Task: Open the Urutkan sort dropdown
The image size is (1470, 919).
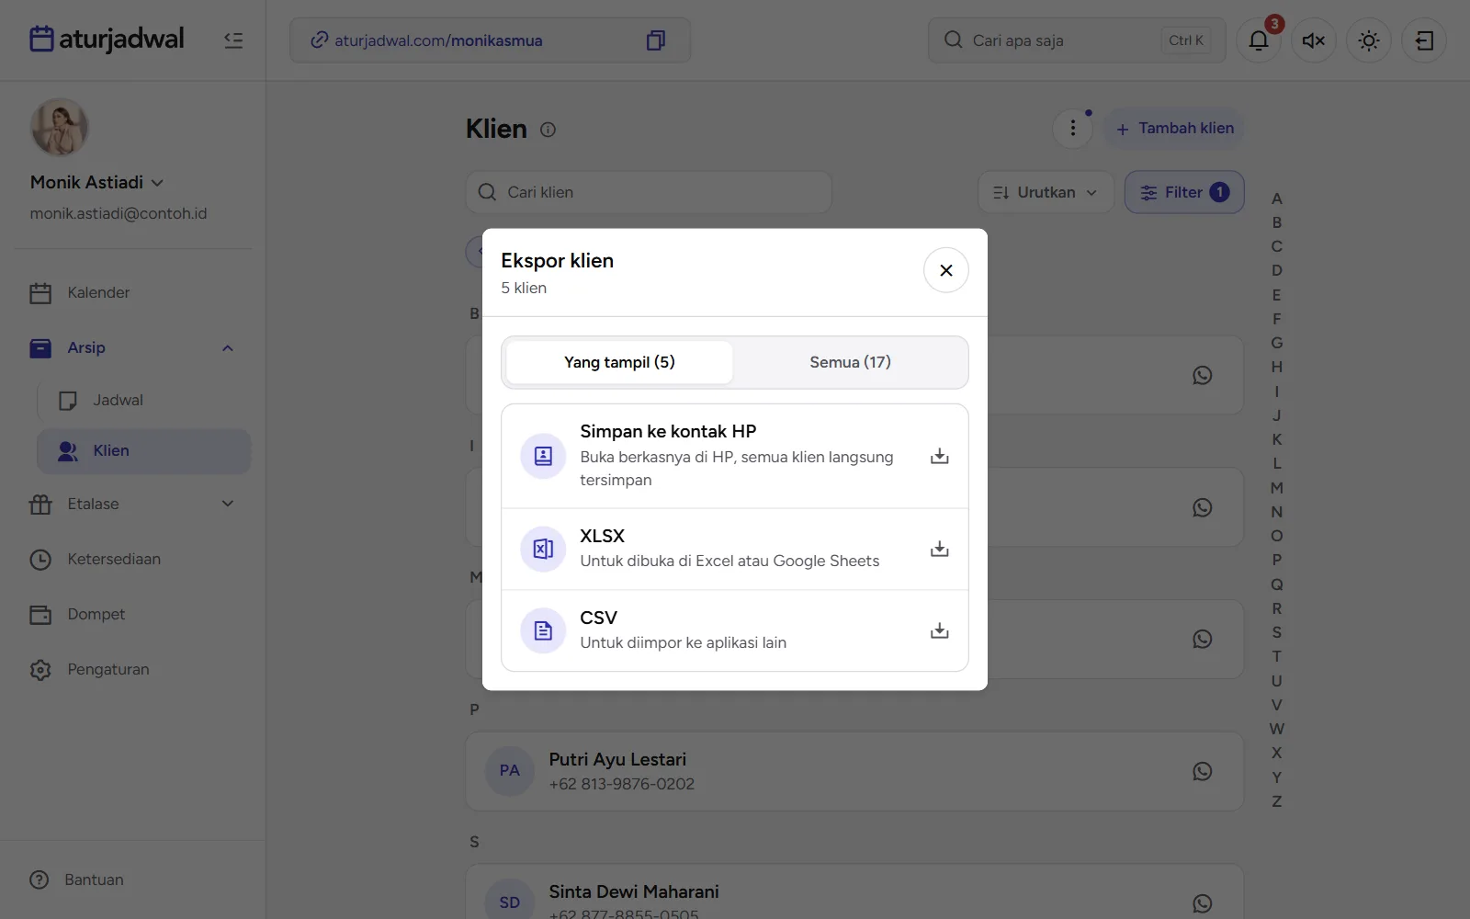Action: tap(1046, 192)
